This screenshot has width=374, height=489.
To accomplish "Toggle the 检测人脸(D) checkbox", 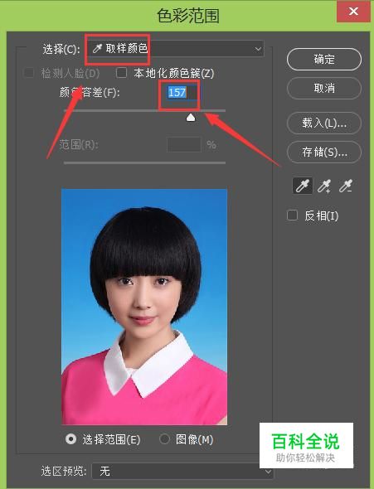I will click(29, 73).
